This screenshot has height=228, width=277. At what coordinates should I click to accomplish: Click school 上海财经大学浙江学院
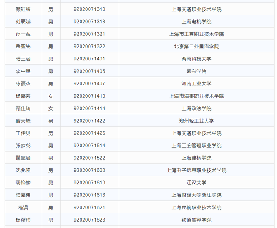pyautogui.click(x=196, y=195)
